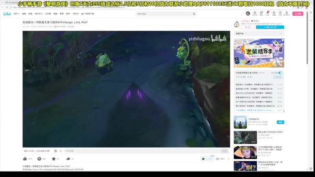
Task: Open the more options menu beside notes
Action: 228,159
